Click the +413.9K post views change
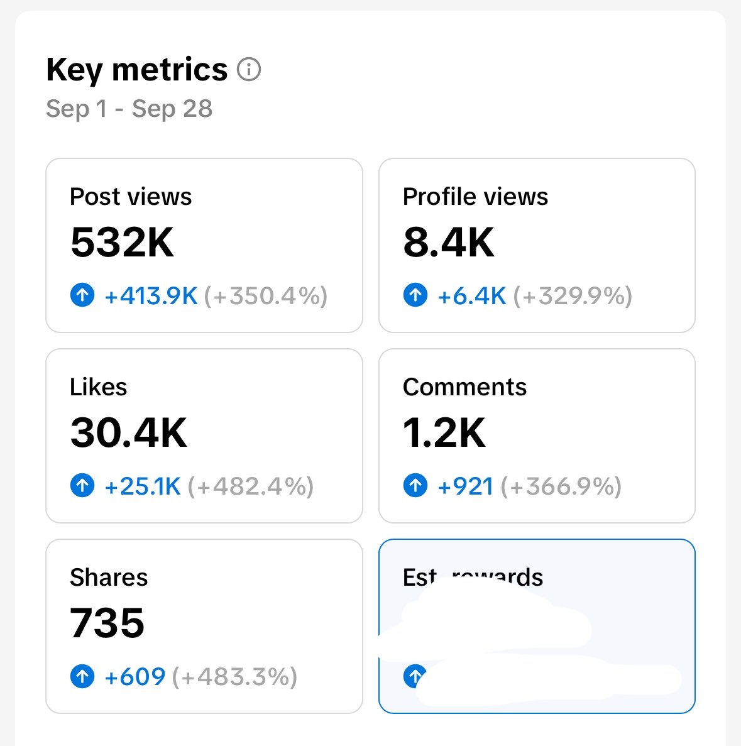The image size is (741, 746). (x=151, y=296)
